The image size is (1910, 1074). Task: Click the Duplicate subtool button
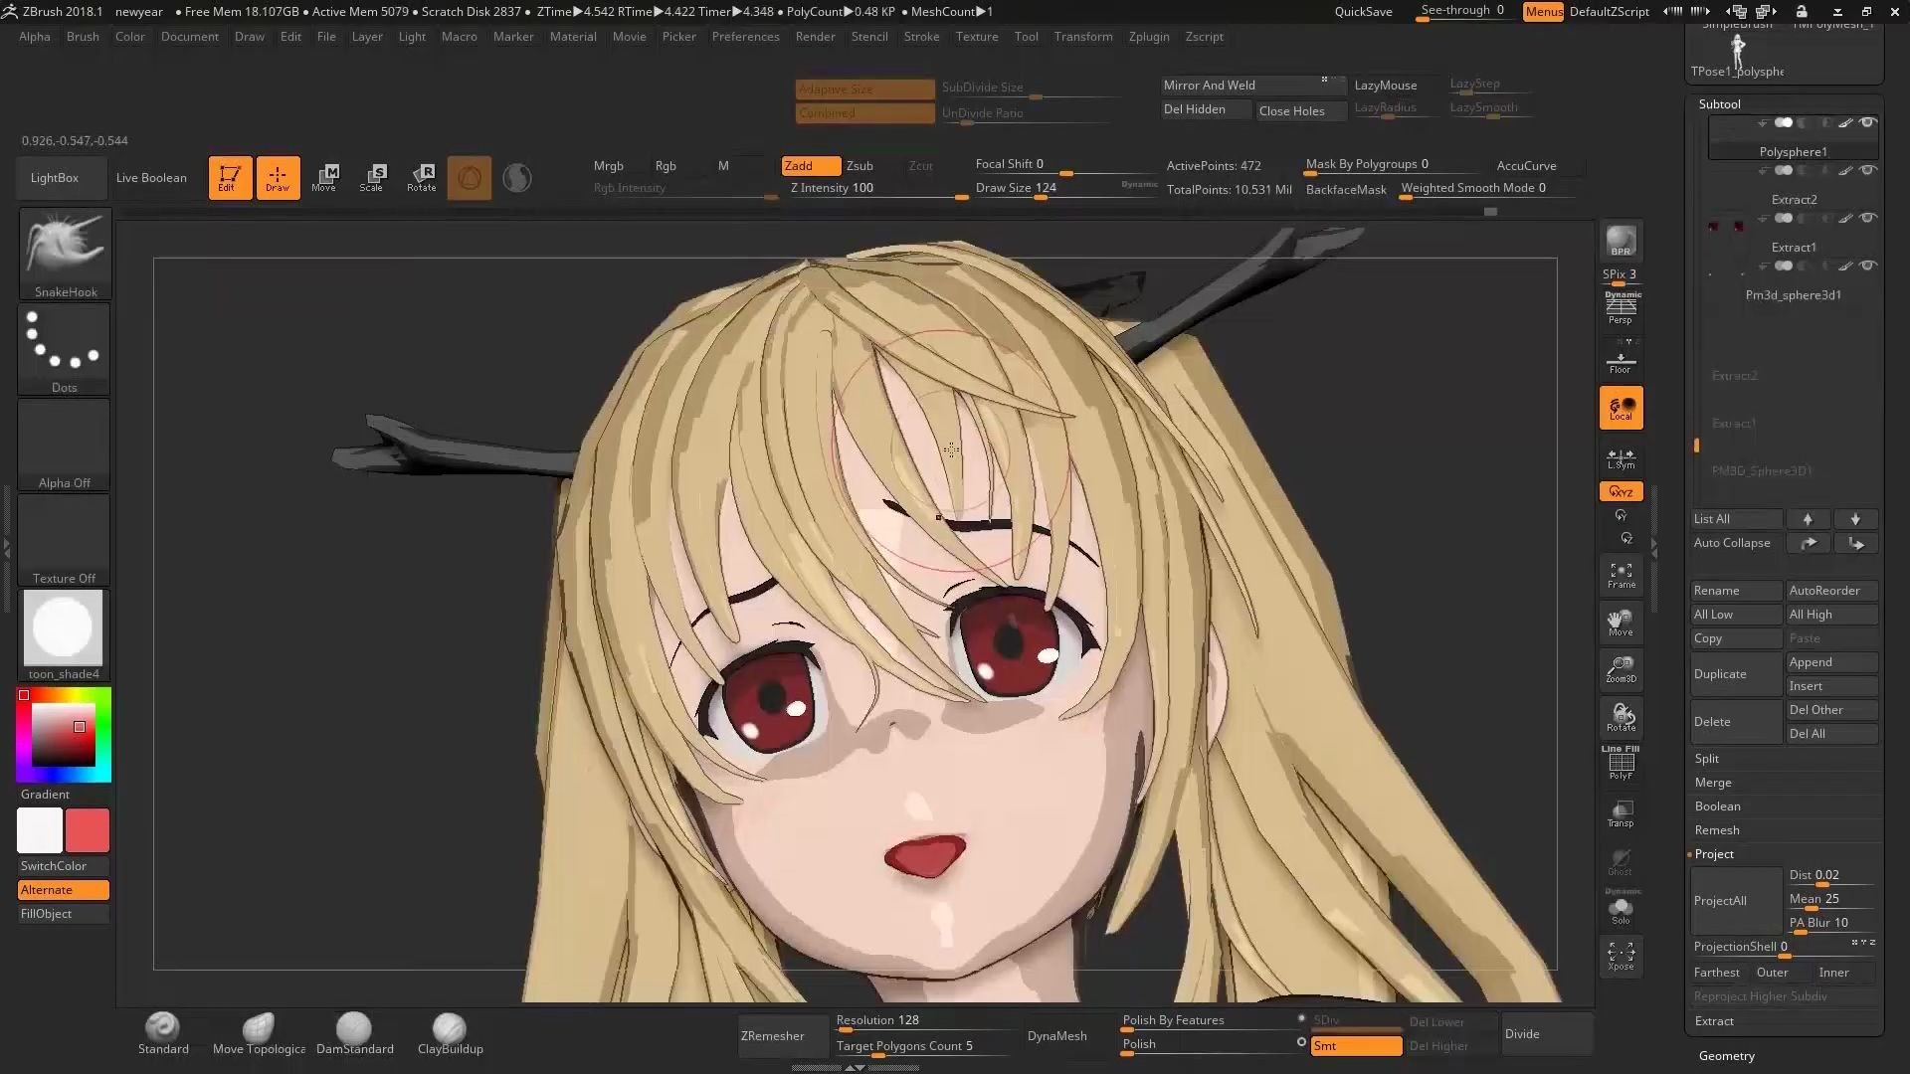pyautogui.click(x=1735, y=674)
